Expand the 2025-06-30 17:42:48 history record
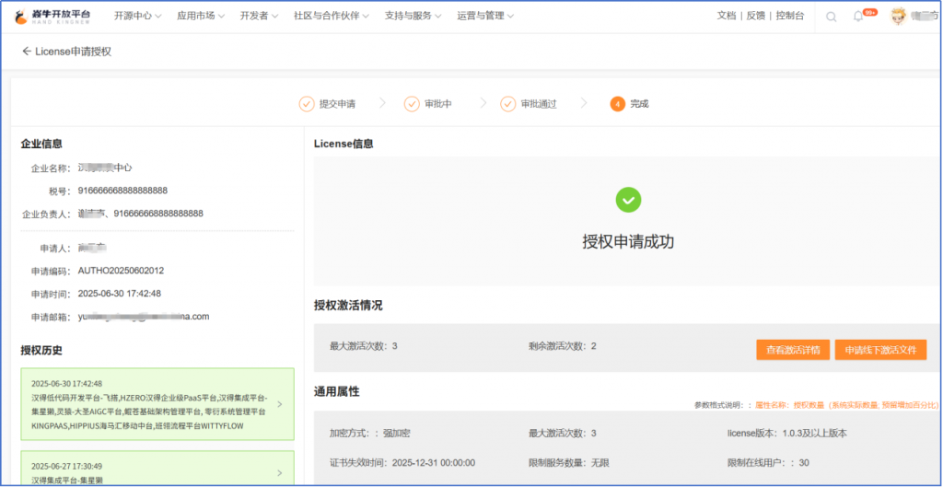This screenshot has width=943, height=487. (280, 404)
